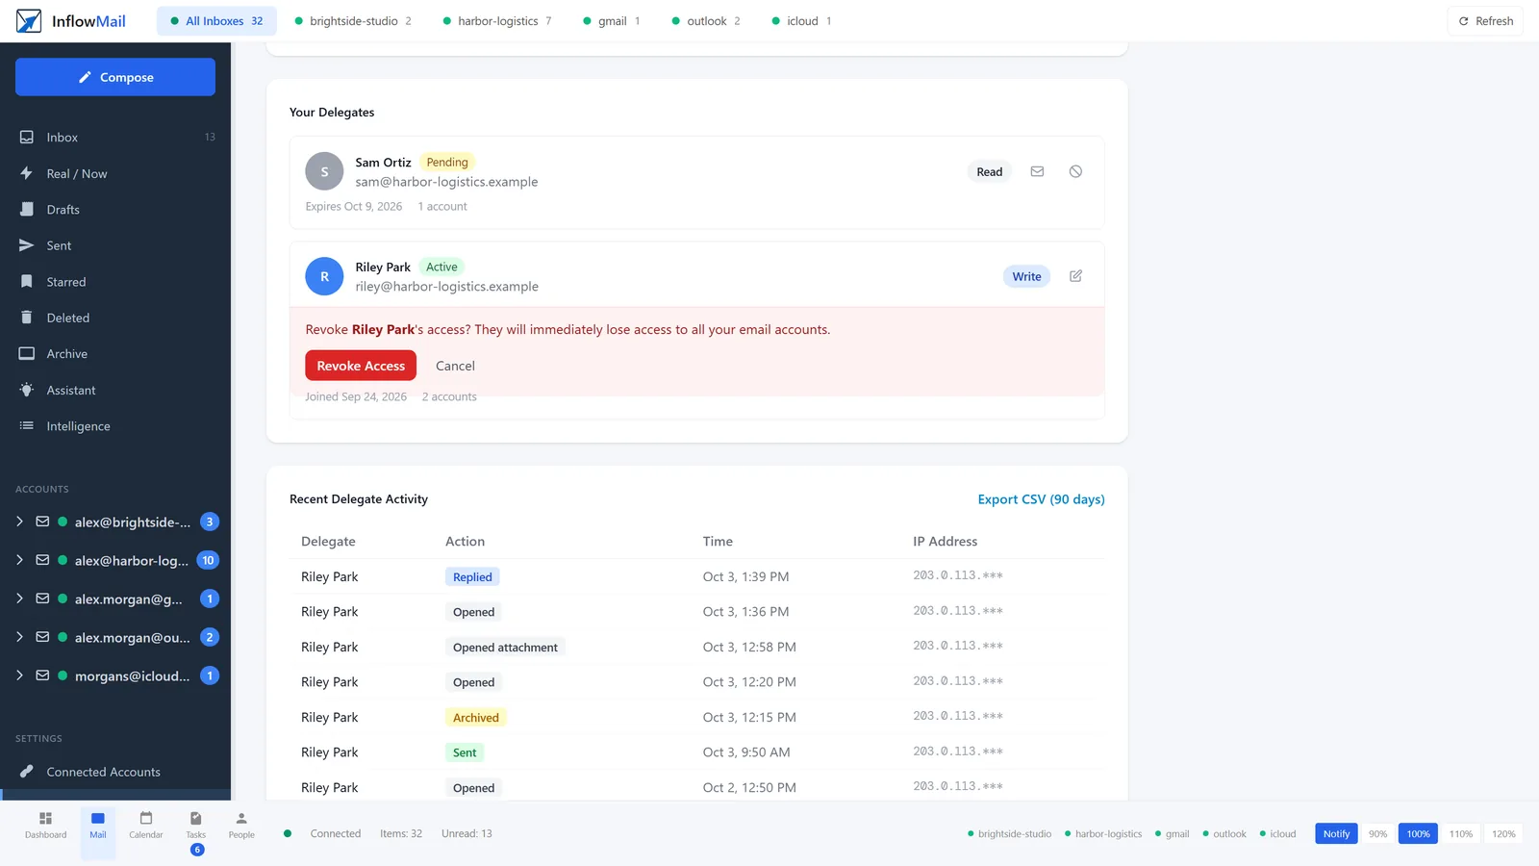Click the revoke circle icon for Sam Ortiz
Screen dimensions: 1539x866
click(1075, 171)
